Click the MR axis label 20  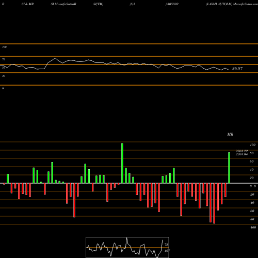251,178
